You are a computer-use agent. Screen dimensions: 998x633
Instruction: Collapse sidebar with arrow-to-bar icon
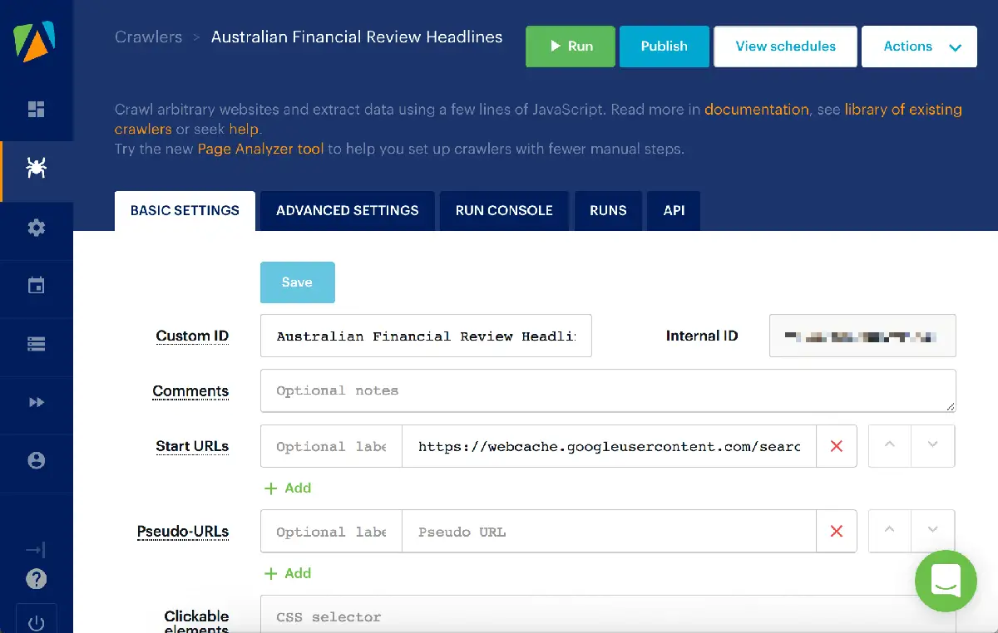36,550
